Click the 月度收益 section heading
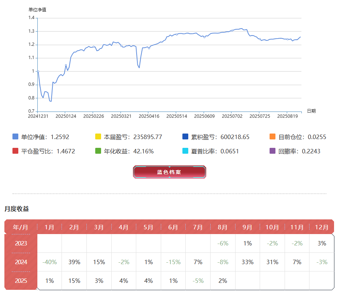341x299 pixels. pos(17,209)
